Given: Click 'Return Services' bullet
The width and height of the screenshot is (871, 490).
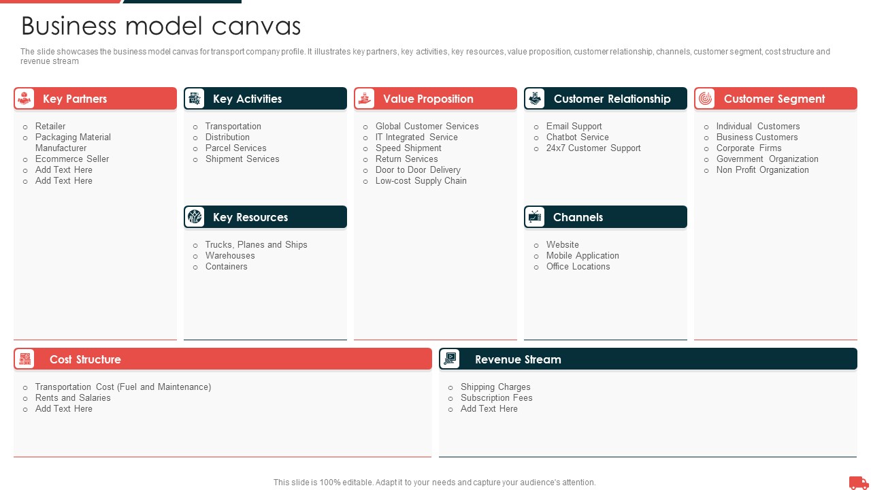Looking at the screenshot, I should [407, 159].
